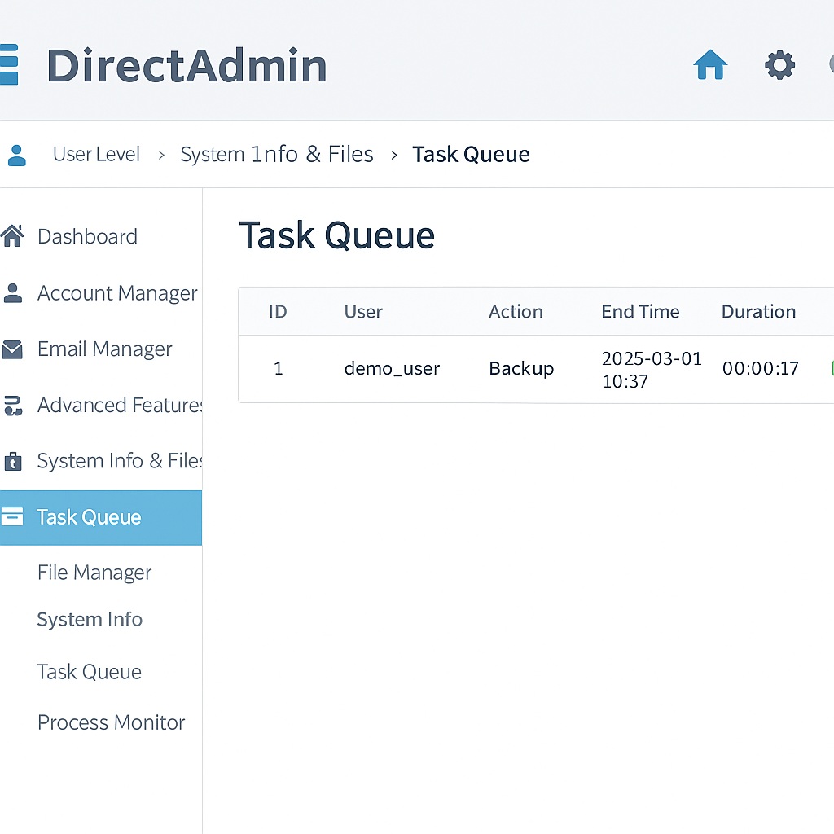Click the blue Home icon in header

pos(709,65)
